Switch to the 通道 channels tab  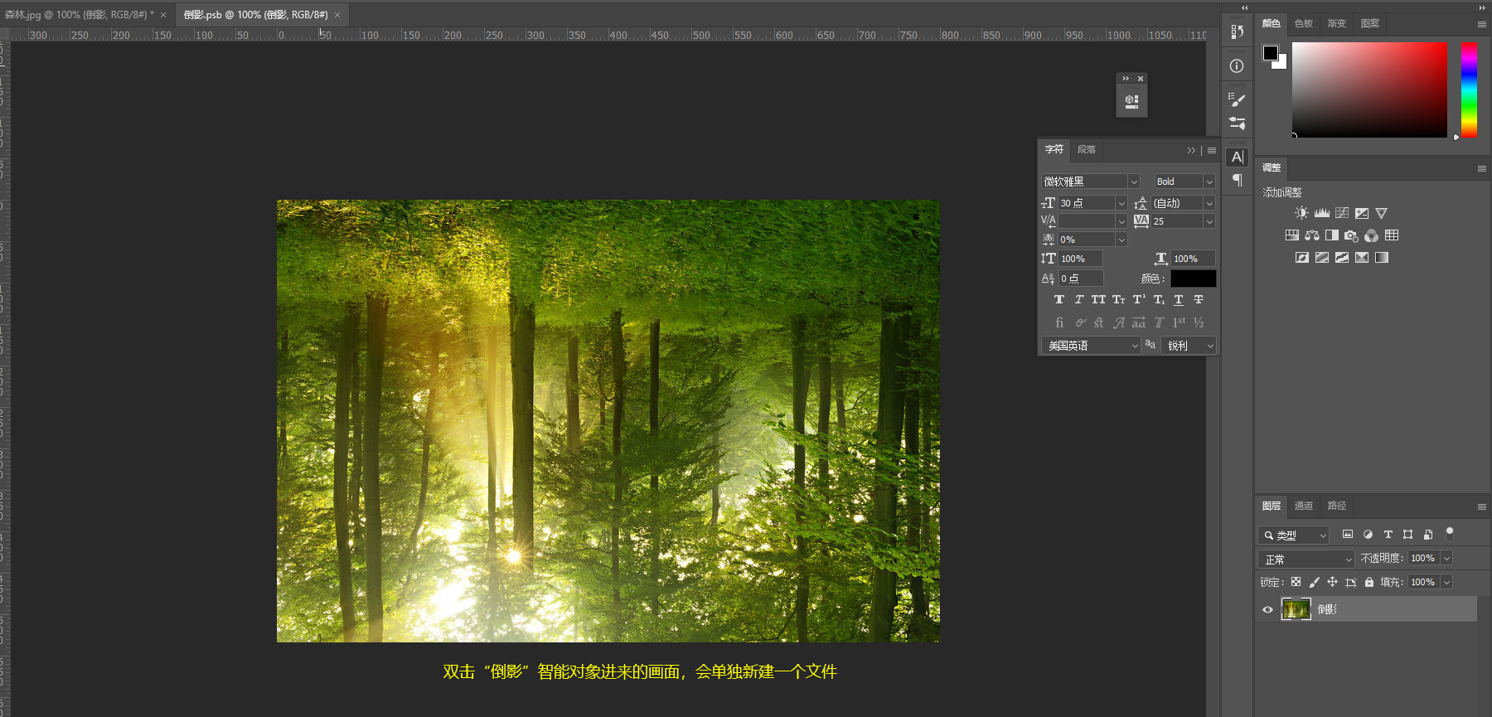(x=1303, y=506)
